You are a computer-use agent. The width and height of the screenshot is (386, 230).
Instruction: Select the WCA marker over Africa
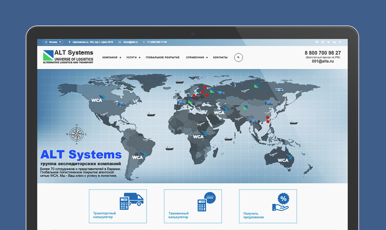pyautogui.click(x=200, y=135)
